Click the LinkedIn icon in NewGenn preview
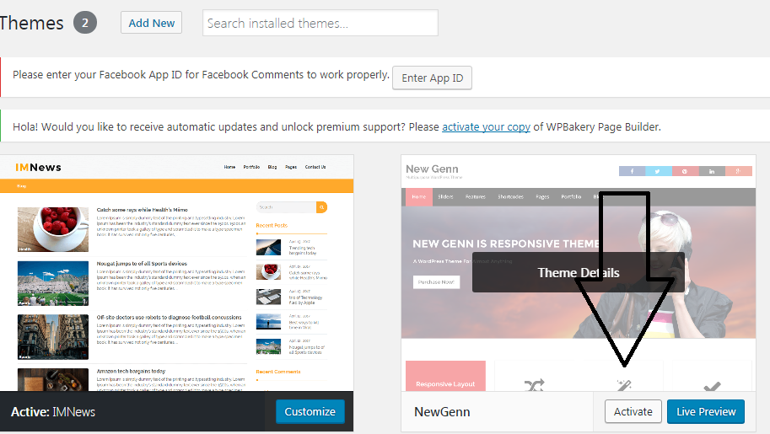The image size is (770, 434). (x=712, y=171)
